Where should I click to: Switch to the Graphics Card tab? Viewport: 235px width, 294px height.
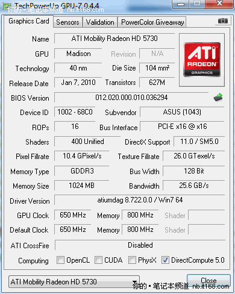click(29, 21)
